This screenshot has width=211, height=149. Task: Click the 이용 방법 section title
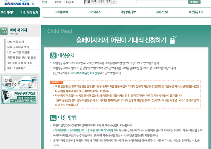coord(67,118)
